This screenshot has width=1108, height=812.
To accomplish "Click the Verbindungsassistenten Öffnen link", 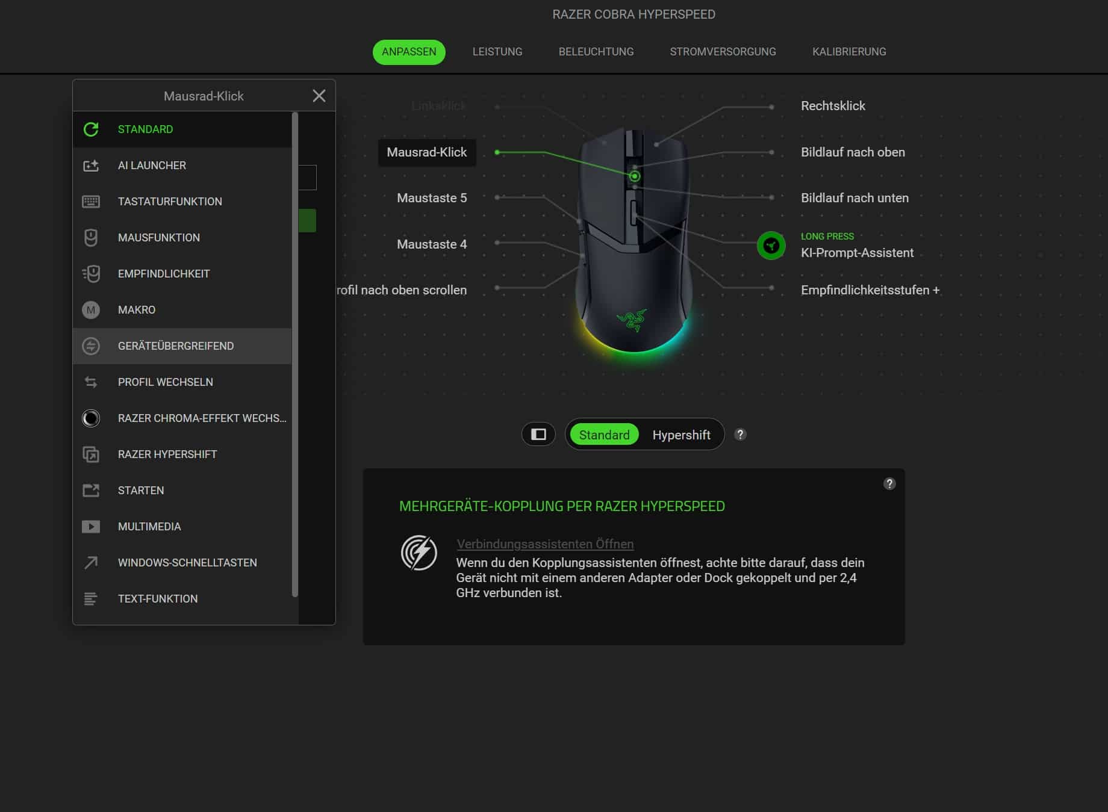I will point(545,544).
